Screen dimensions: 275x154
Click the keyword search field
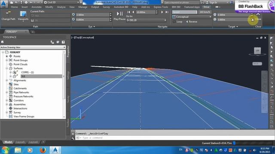pos(181,3)
